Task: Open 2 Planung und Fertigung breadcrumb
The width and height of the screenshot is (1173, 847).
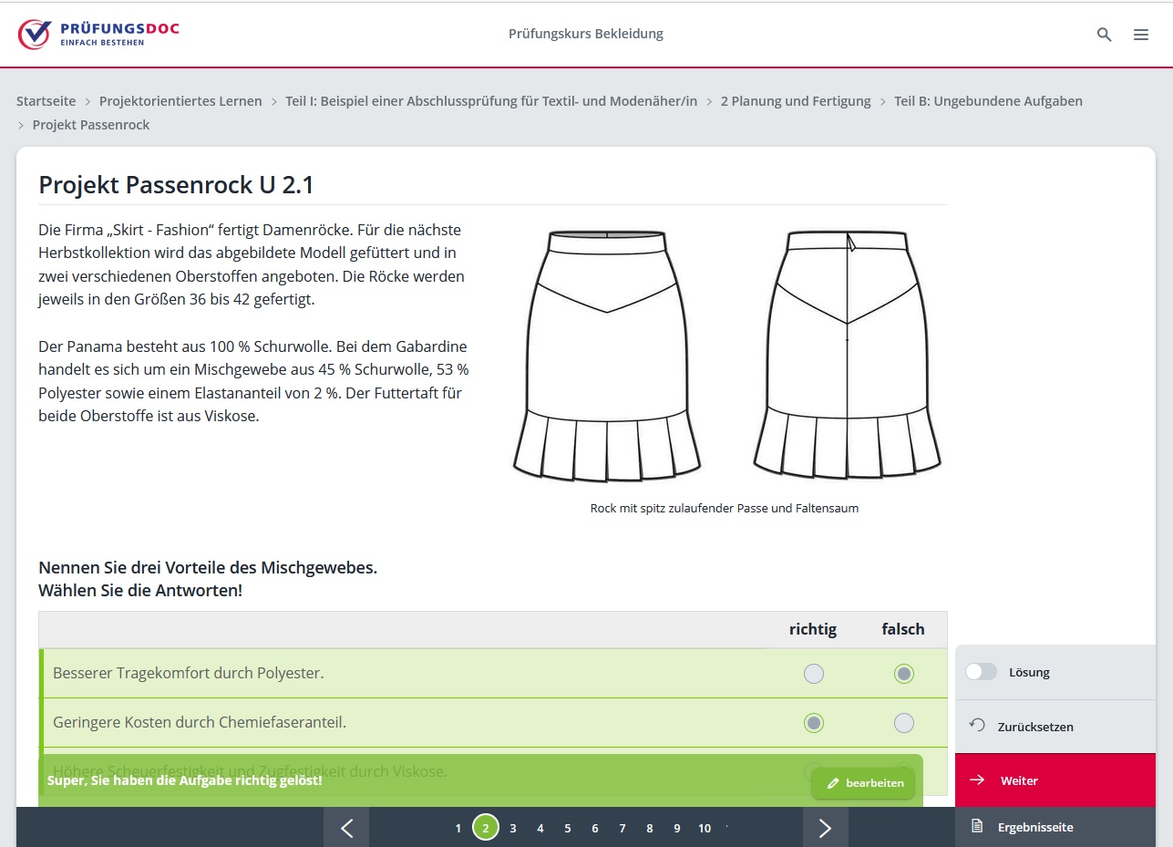Action: (796, 101)
